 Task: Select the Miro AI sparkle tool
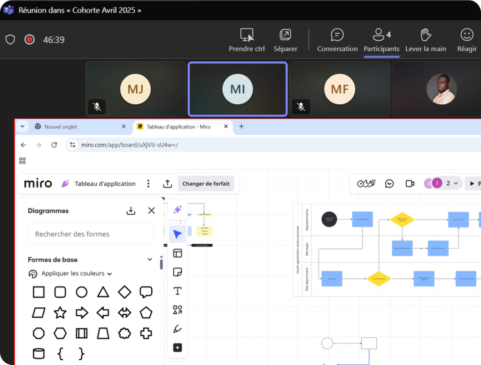tap(177, 210)
